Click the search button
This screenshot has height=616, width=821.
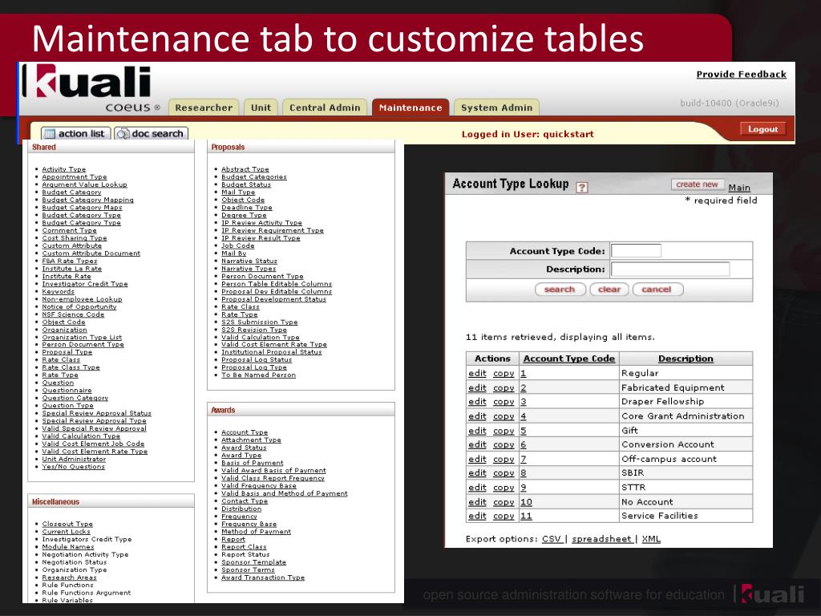coord(560,289)
